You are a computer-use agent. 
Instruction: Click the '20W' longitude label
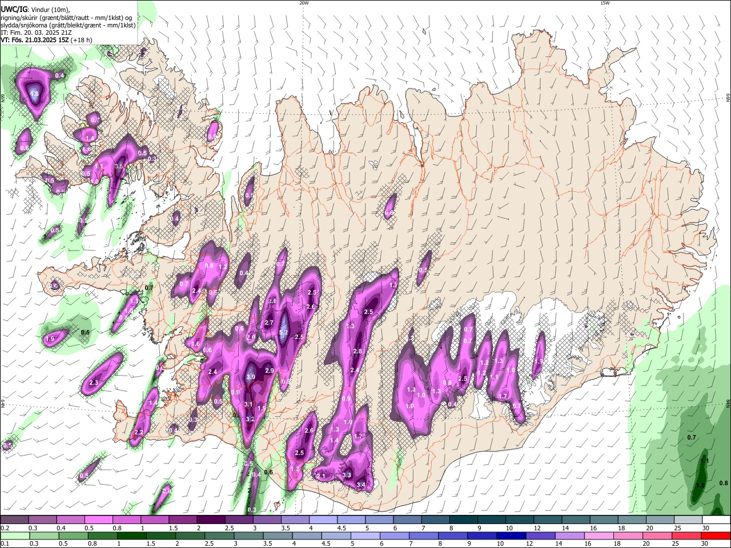coord(304,3)
